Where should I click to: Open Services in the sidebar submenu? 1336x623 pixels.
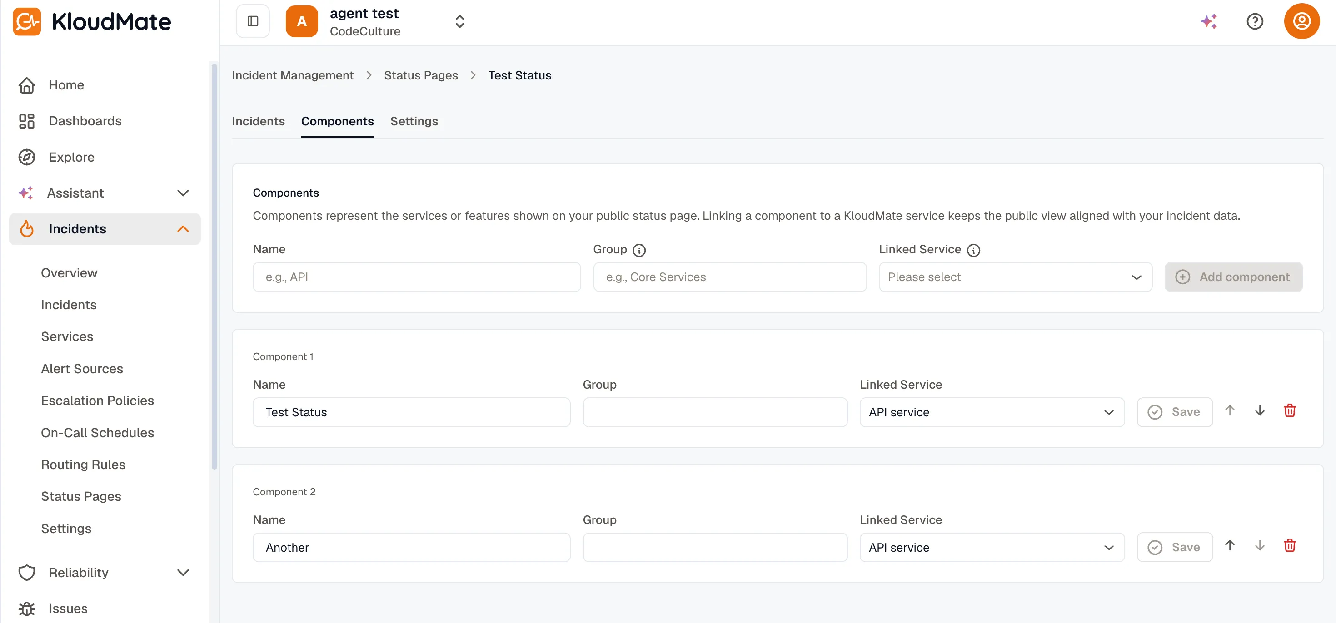click(67, 336)
